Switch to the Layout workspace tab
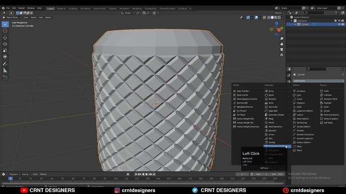346x194 pixels. [50, 9]
